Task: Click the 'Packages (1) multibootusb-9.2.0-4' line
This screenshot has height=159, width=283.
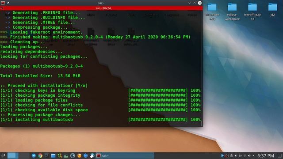Action: (x=41, y=66)
